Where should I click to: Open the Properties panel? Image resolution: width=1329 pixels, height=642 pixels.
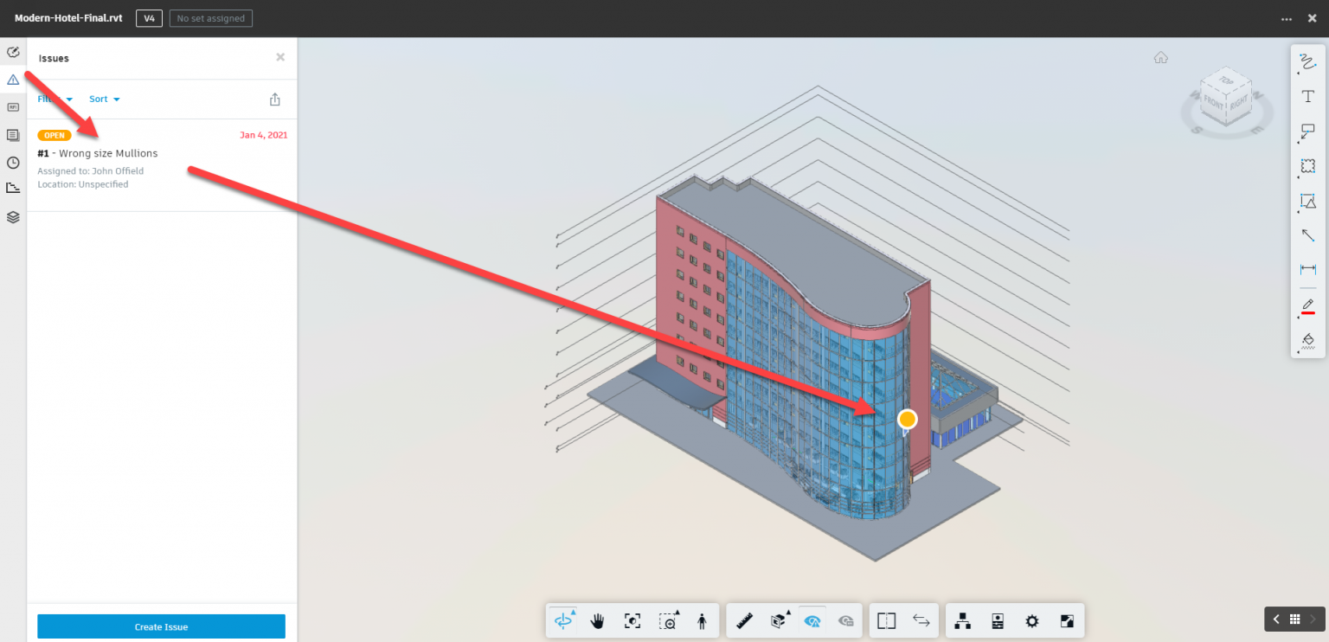tap(997, 620)
